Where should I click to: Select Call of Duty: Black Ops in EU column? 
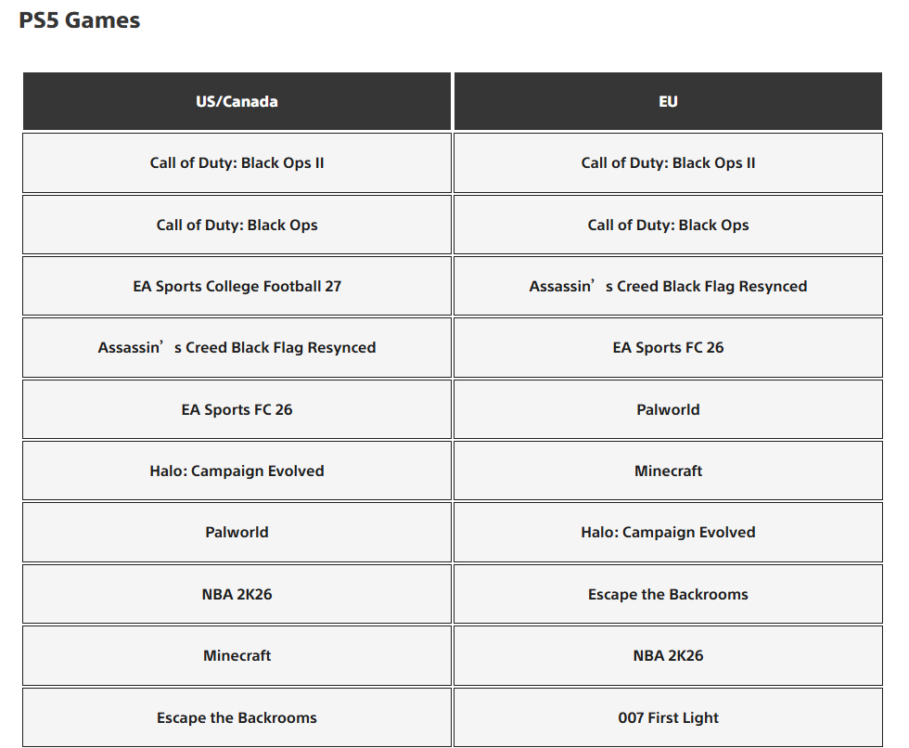[x=668, y=225]
